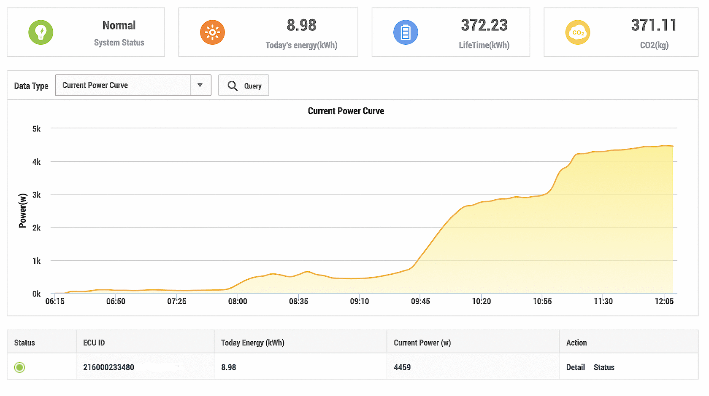Click the 372.23 LifeTime kWh value
The height and width of the screenshot is (396, 709).
484,25
